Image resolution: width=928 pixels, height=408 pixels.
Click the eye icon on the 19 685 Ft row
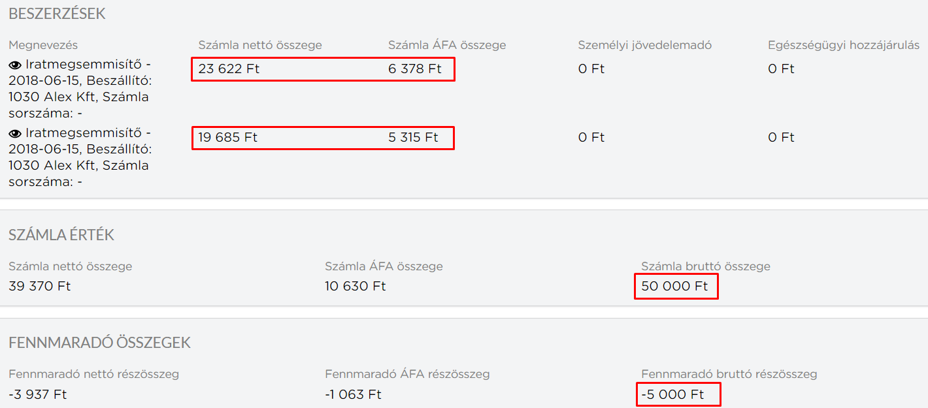15,133
